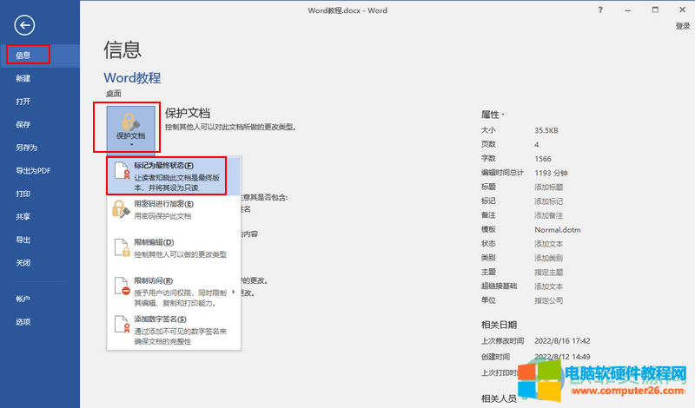Expand the 属性 properties dropdown
The height and width of the screenshot is (408, 695).
493,115
